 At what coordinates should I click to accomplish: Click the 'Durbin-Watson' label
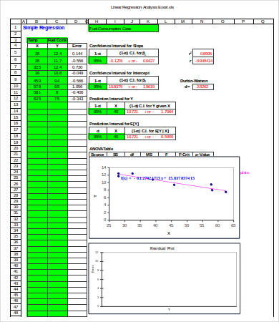point(194,81)
